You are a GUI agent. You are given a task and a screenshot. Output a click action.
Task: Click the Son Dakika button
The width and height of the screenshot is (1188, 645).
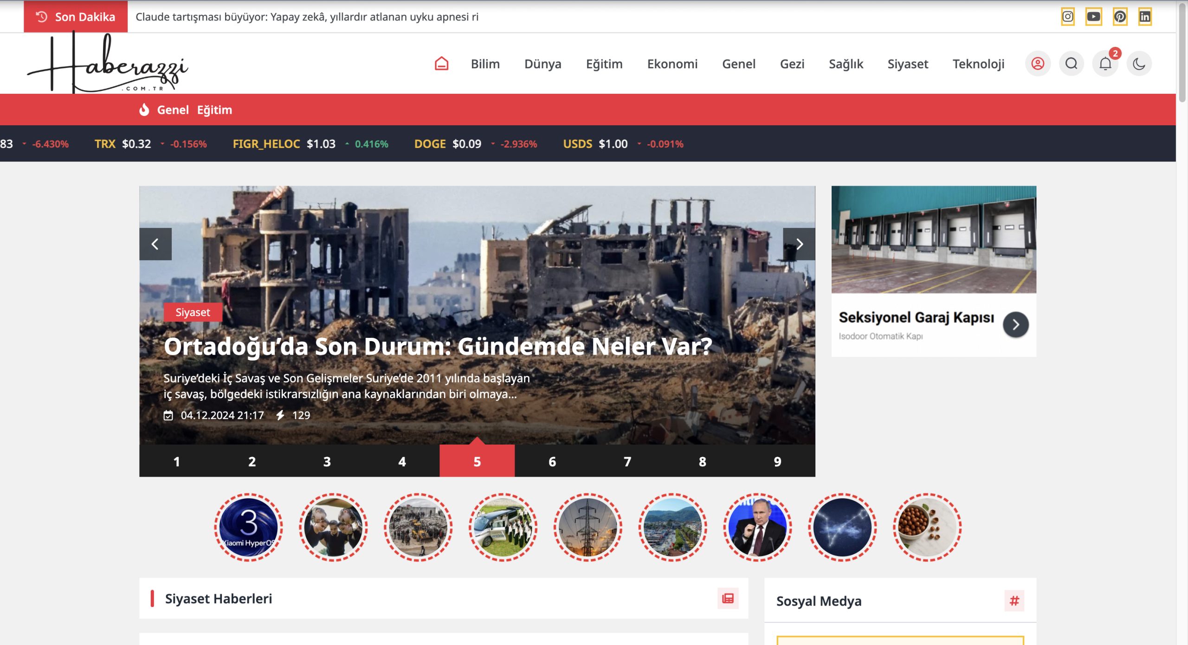pos(76,17)
